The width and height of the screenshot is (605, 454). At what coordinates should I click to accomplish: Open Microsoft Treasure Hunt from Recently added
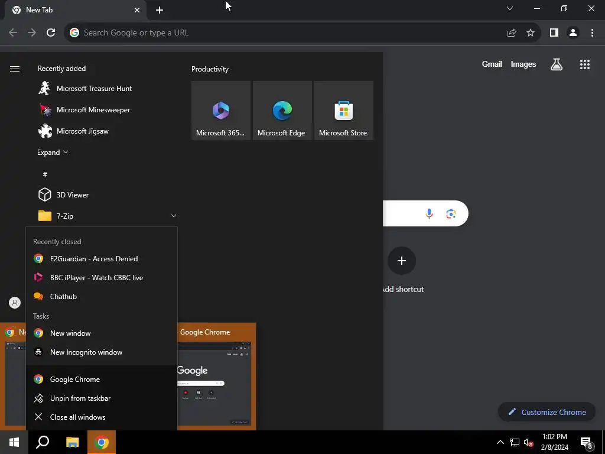(85, 89)
